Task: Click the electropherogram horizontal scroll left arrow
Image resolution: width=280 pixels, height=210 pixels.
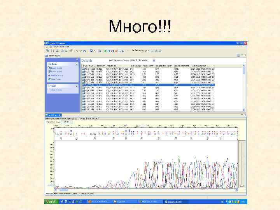Action: [x=55, y=190]
